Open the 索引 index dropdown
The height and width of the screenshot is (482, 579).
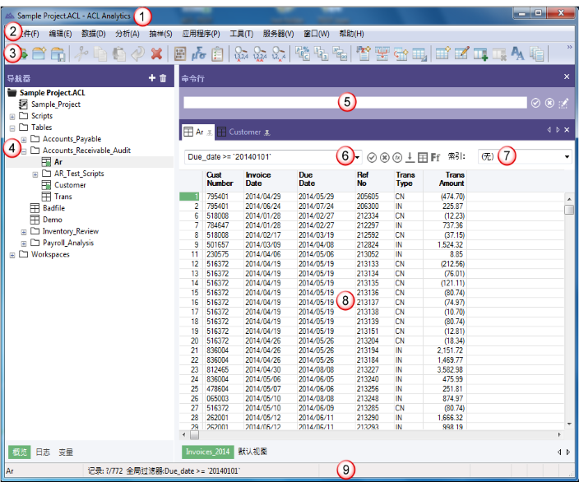pyautogui.click(x=567, y=156)
